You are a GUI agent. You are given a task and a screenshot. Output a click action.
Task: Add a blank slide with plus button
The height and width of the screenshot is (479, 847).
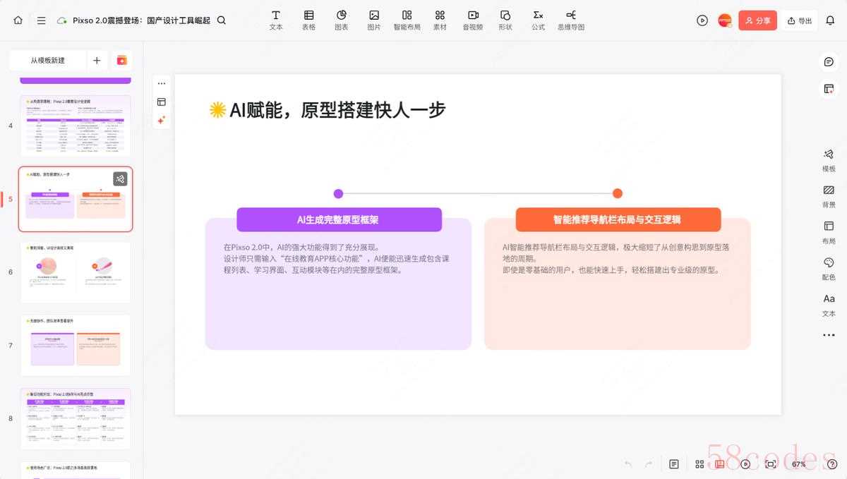pos(97,61)
